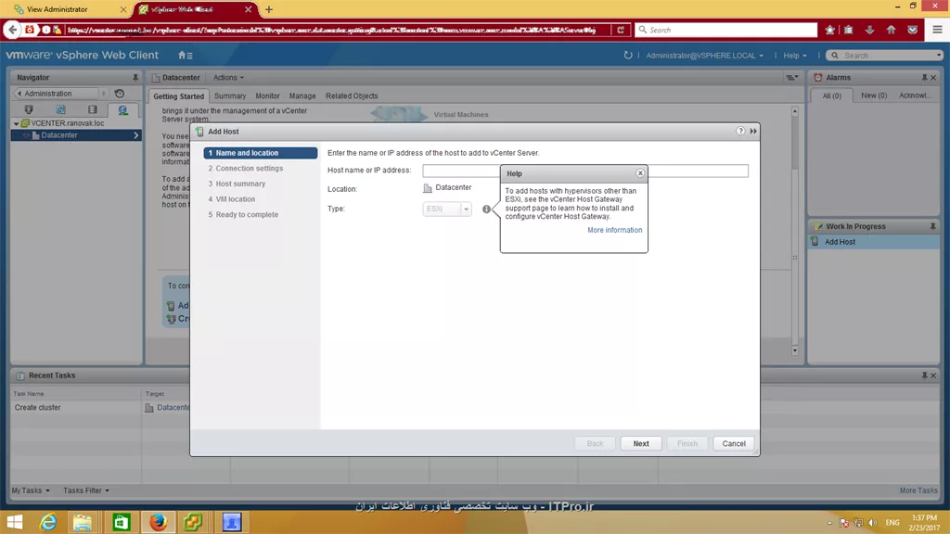Go to Firefox home page icon
The width and height of the screenshot is (950, 534).
[891, 30]
